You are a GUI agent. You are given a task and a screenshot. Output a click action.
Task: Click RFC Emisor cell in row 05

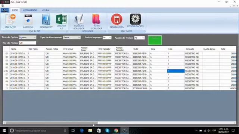pyautogui.click(x=71, y=67)
